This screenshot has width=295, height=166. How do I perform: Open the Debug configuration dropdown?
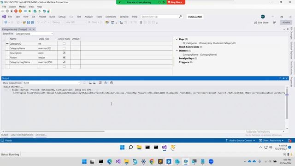58,22
